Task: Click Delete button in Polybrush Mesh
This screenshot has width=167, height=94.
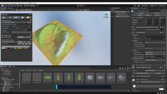Action: (159, 73)
